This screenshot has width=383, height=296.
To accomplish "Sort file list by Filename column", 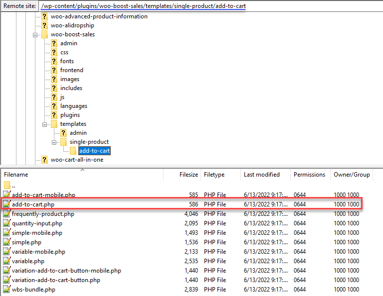I will pyautogui.click(x=16, y=175).
